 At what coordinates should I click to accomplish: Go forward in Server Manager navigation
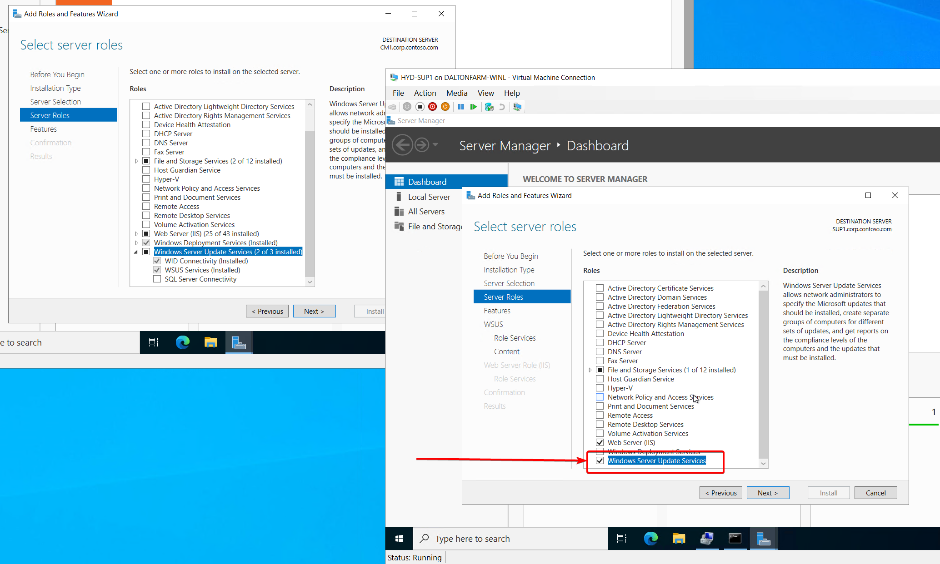pyautogui.click(x=422, y=145)
